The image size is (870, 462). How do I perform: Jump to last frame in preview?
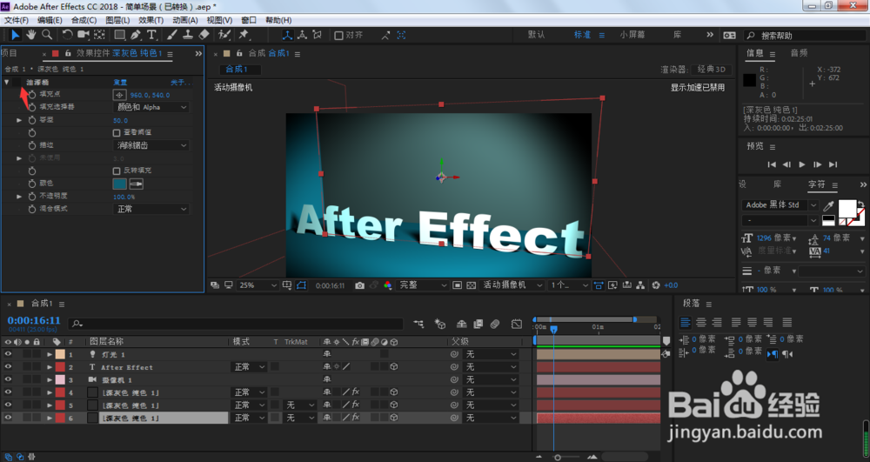(833, 164)
